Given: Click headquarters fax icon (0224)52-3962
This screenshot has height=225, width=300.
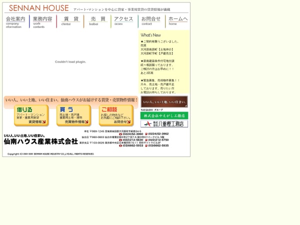Looking at the screenshot, I should [x=146, y=134].
